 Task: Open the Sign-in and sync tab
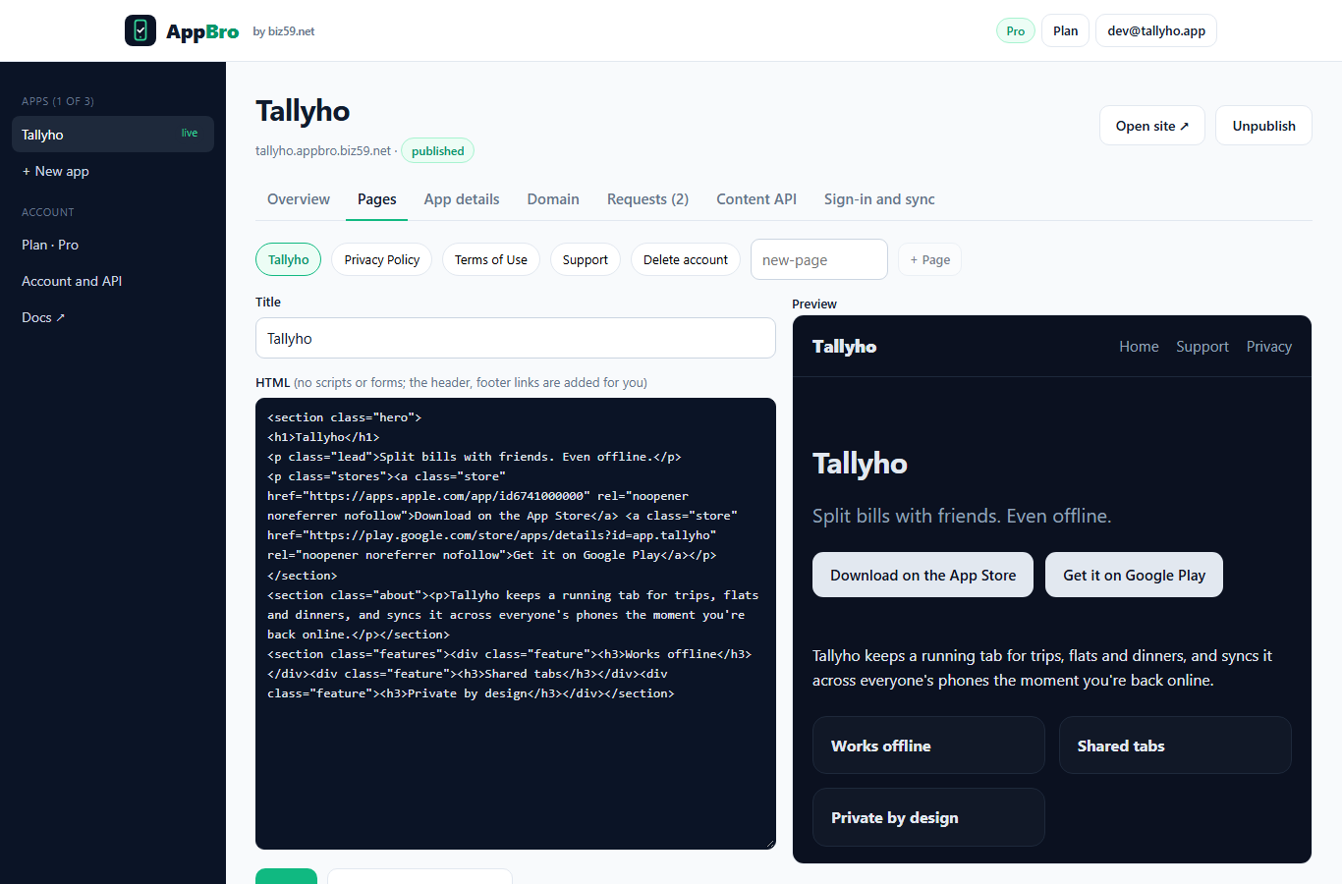[x=879, y=199]
